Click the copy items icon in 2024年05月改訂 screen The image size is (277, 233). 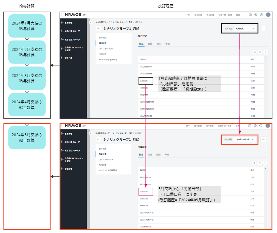(254, 163)
